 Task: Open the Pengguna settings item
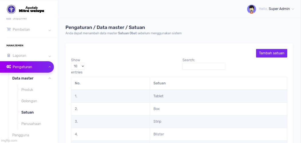tap(21, 135)
